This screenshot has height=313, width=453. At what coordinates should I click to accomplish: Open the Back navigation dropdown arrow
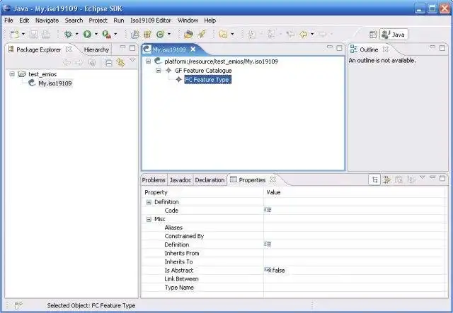[x=312, y=35]
